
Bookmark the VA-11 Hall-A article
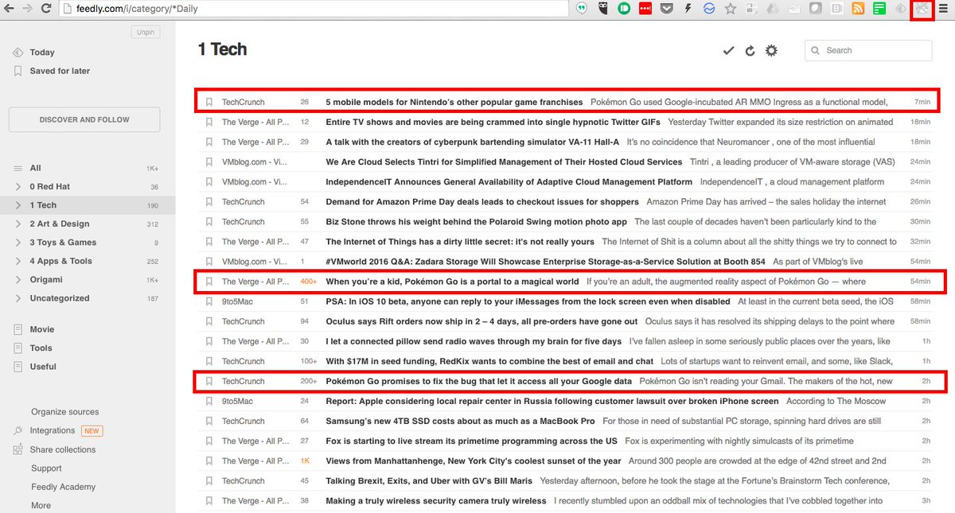click(209, 142)
